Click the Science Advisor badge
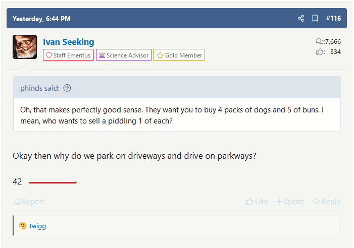 tap(124, 55)
